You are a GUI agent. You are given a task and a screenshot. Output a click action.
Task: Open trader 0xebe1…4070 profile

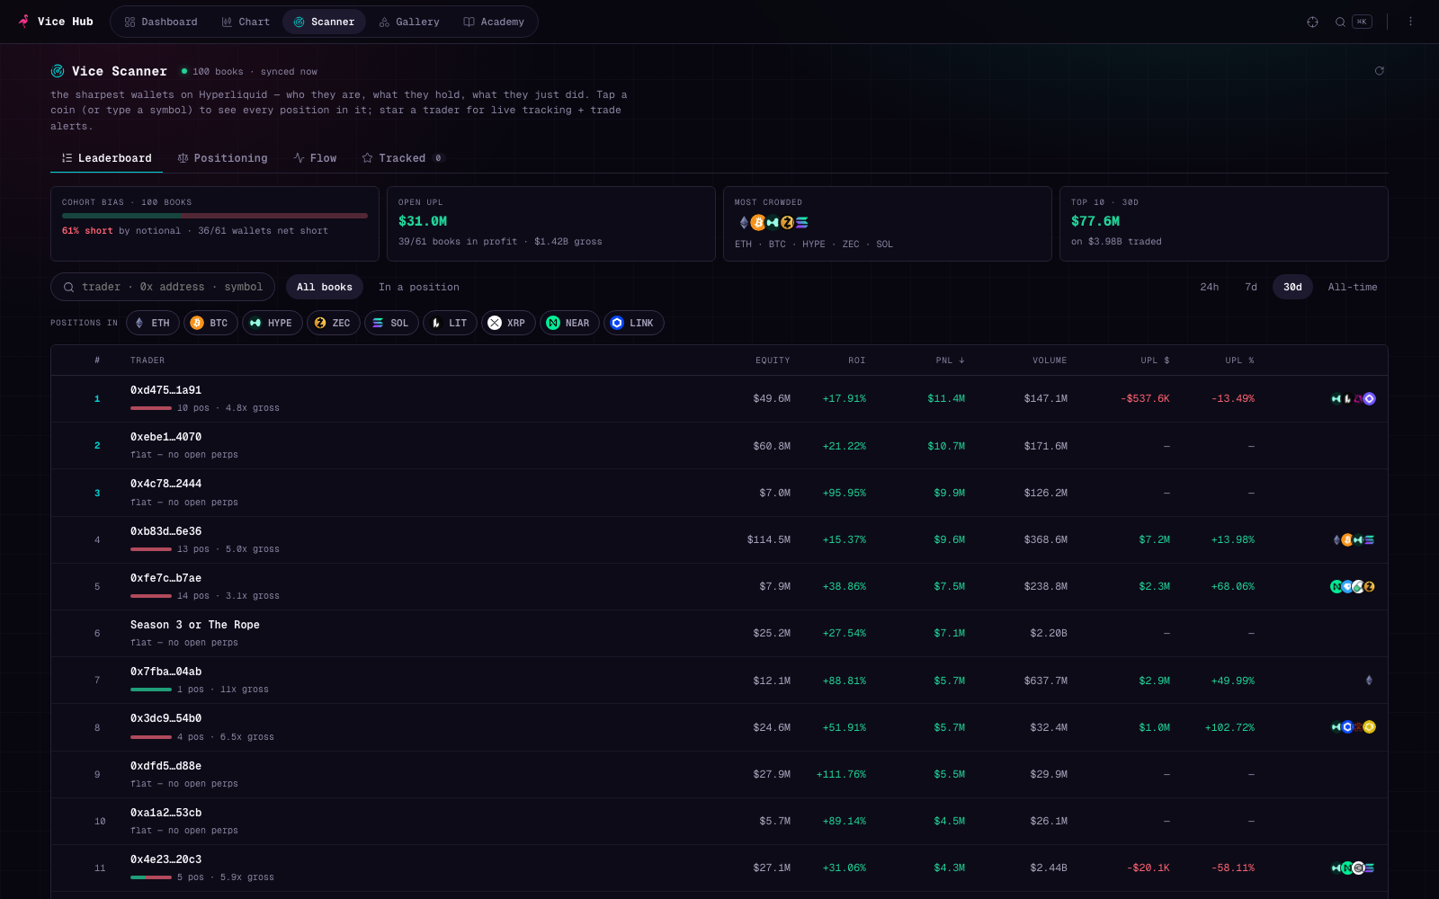165,437
